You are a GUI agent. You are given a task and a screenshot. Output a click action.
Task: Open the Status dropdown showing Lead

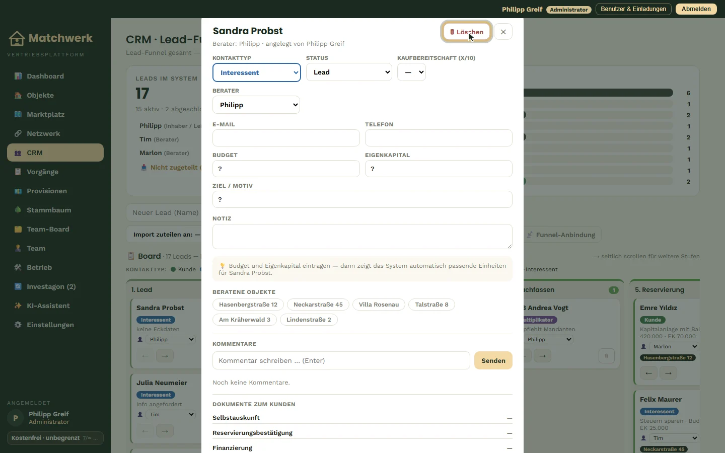point(349,72)
